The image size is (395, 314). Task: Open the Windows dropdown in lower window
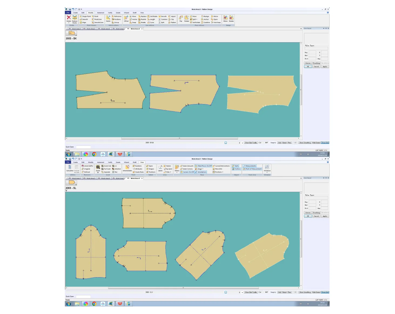(267, 168)
